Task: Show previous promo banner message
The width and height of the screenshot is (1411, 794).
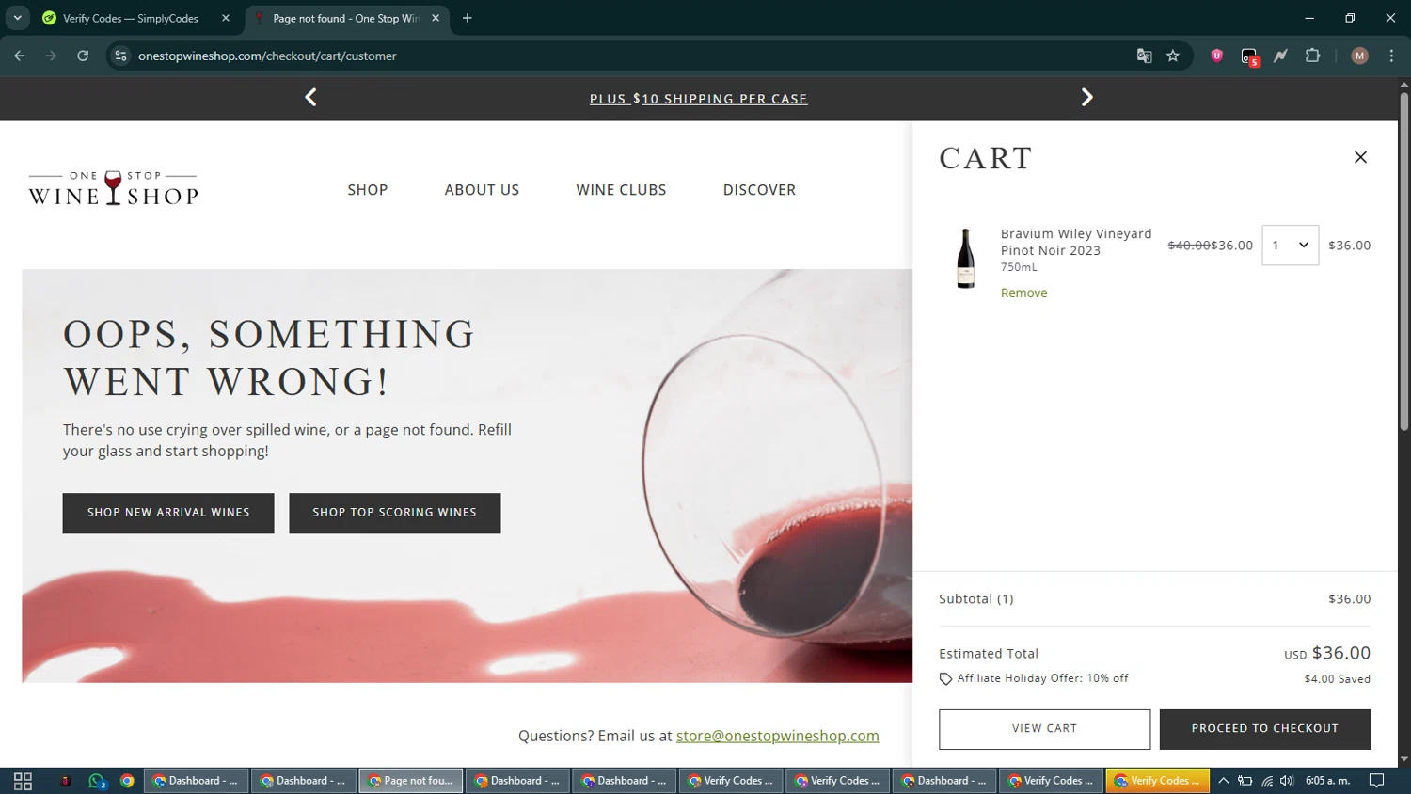Action: click(x=310, y=98)
